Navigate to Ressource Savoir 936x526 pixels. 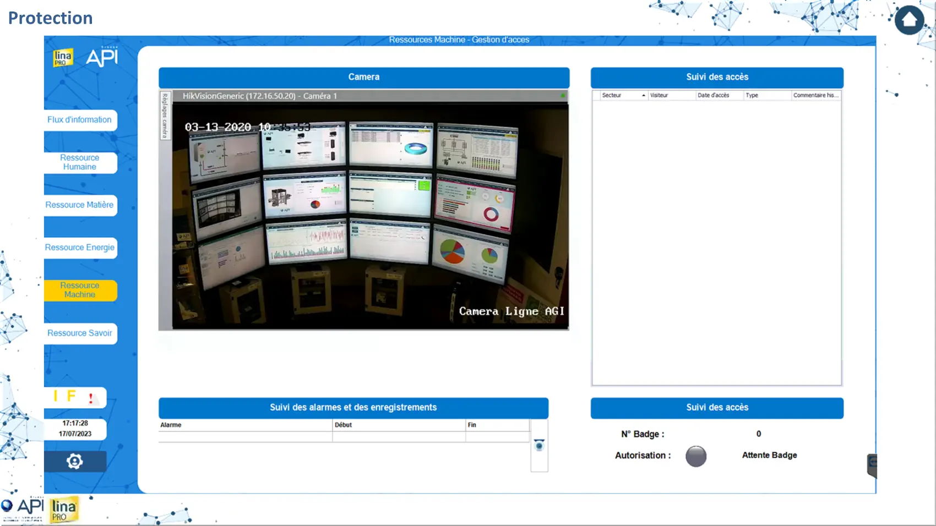pyautogui.click(x=80, y=333)
